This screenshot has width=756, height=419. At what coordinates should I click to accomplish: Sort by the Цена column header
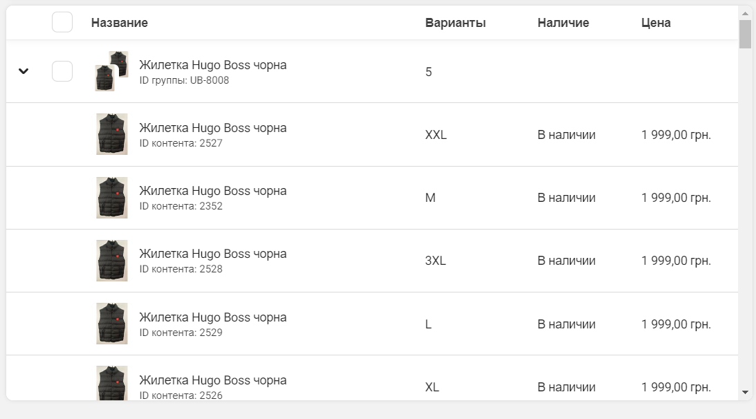tap(656, 23)
